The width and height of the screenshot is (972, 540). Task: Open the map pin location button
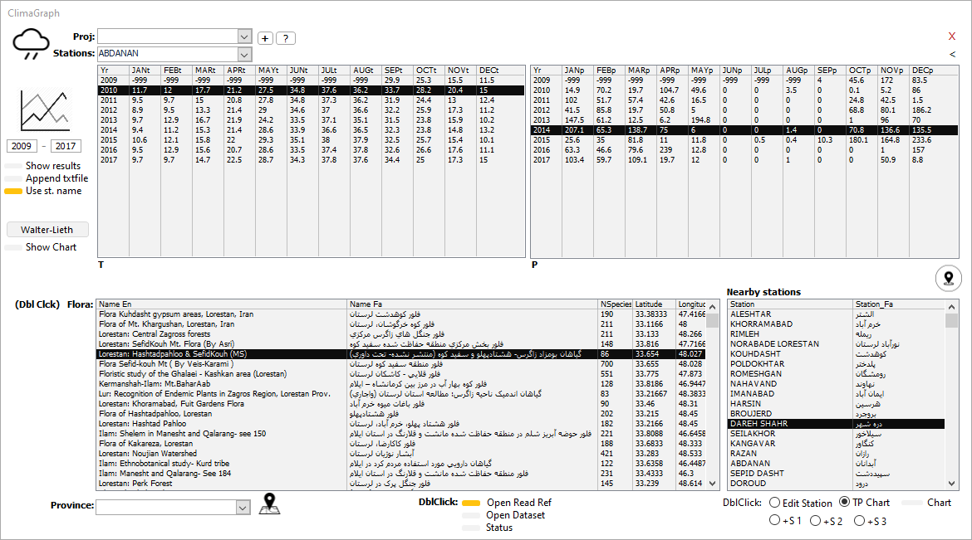[949, 279]
